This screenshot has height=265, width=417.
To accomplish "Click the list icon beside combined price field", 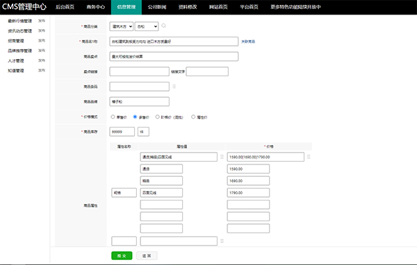I will [x=309, y=157].
